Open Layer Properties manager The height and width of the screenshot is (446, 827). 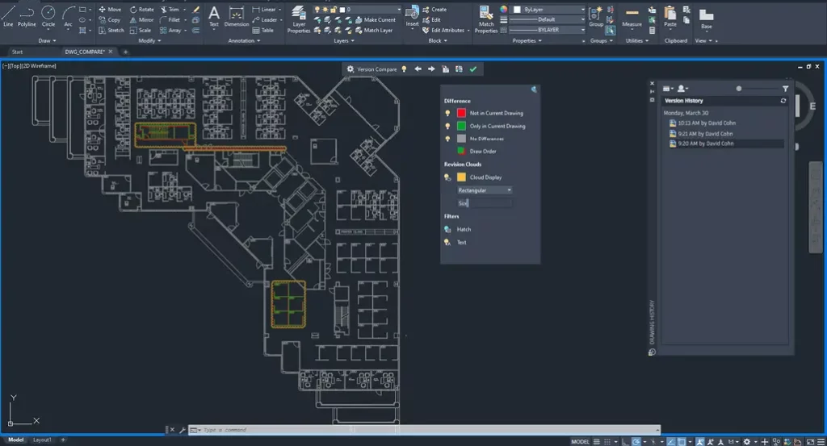(x=299, y=19)
